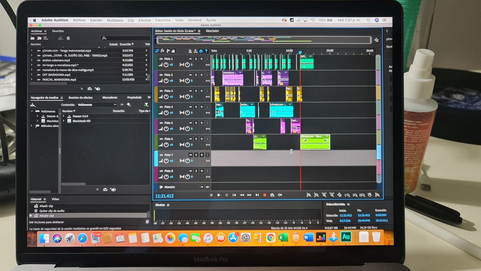Open the Contenido Volúmenes dropdown
The height and width of the screenshot is (271, 481).
tap(97, 105)
